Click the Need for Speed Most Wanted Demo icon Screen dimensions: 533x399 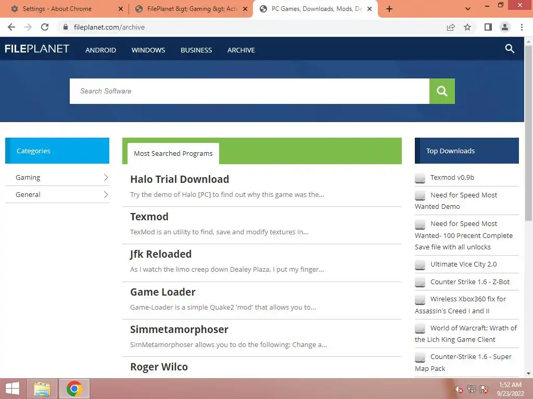[420, 195]
